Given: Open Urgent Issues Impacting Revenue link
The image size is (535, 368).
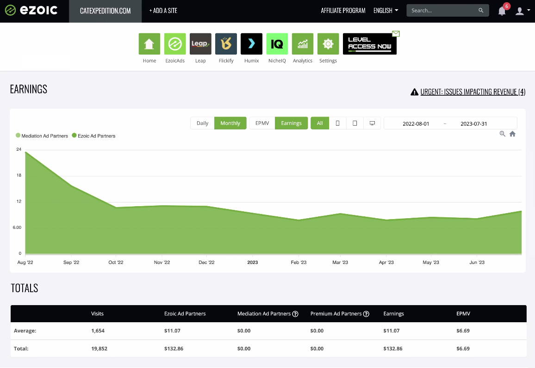Looking at the screenshot, I should 473,92.
